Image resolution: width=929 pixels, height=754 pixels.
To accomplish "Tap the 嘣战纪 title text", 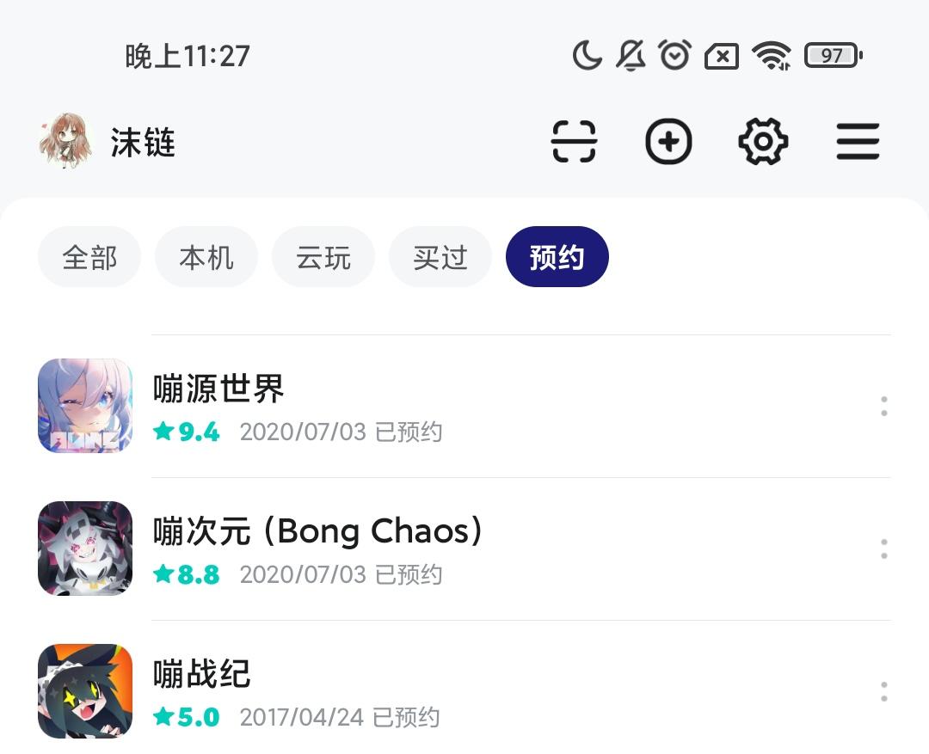I will tap(202, 674).
